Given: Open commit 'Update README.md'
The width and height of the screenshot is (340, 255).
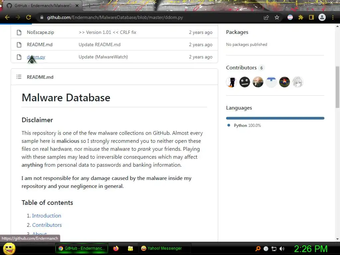Looking at the screenshot, I should coord(100,45).
